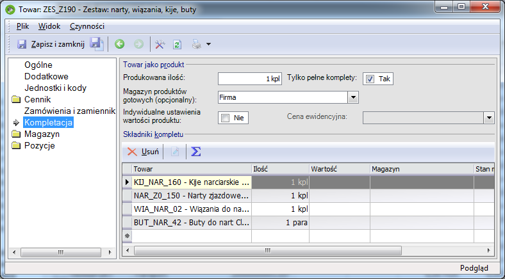Image resolution: width=505 pixels, height=279 pixels.
Task: Open the Czynności menu
Action: 87,26
